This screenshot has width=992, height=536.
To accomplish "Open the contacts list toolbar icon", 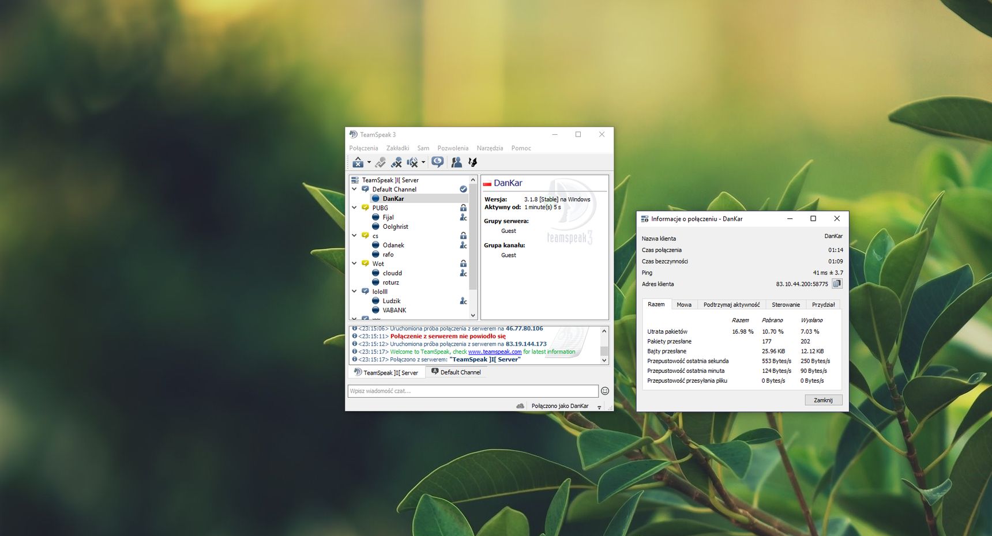I will (457, 163).
